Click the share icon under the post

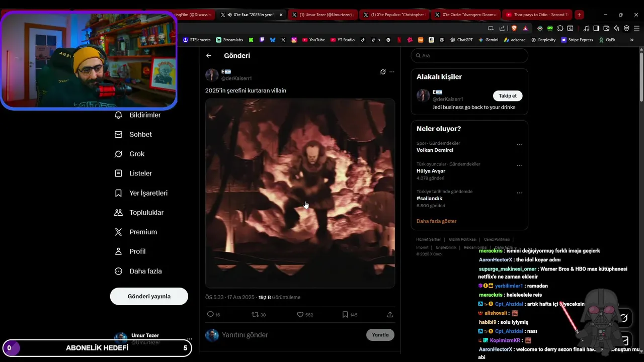pos(390,314)
